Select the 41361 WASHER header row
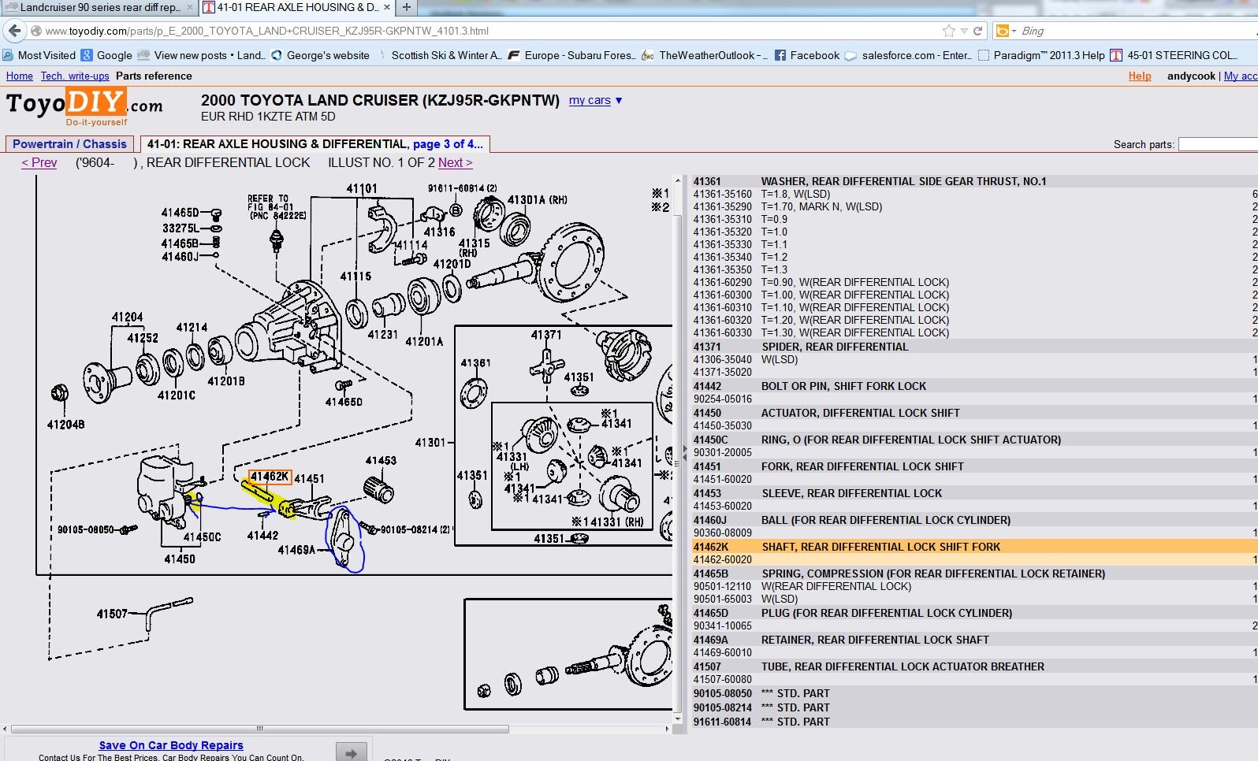 tap(974, 181)
